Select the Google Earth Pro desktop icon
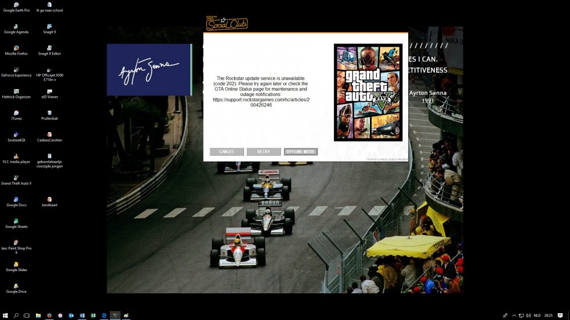The height and width of the screenshot is (320, 570). tap(17, 7)
